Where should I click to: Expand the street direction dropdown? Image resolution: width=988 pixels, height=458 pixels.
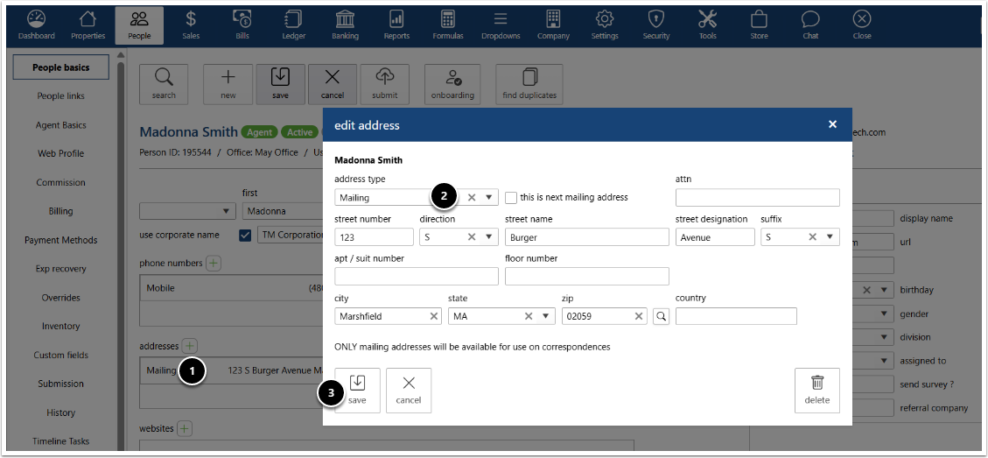(489, 237)
